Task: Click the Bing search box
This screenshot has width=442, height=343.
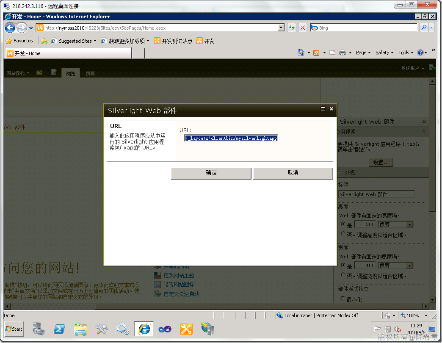Action: (364, 28)
